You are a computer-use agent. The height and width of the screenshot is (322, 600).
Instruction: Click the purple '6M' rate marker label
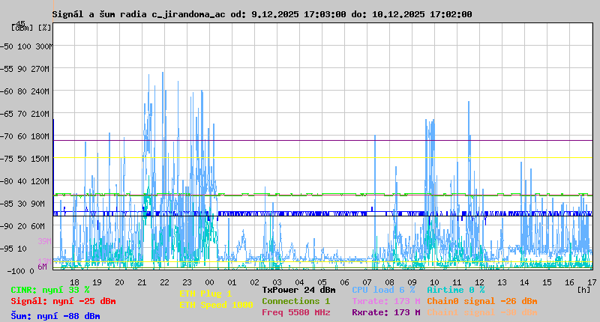43,267
